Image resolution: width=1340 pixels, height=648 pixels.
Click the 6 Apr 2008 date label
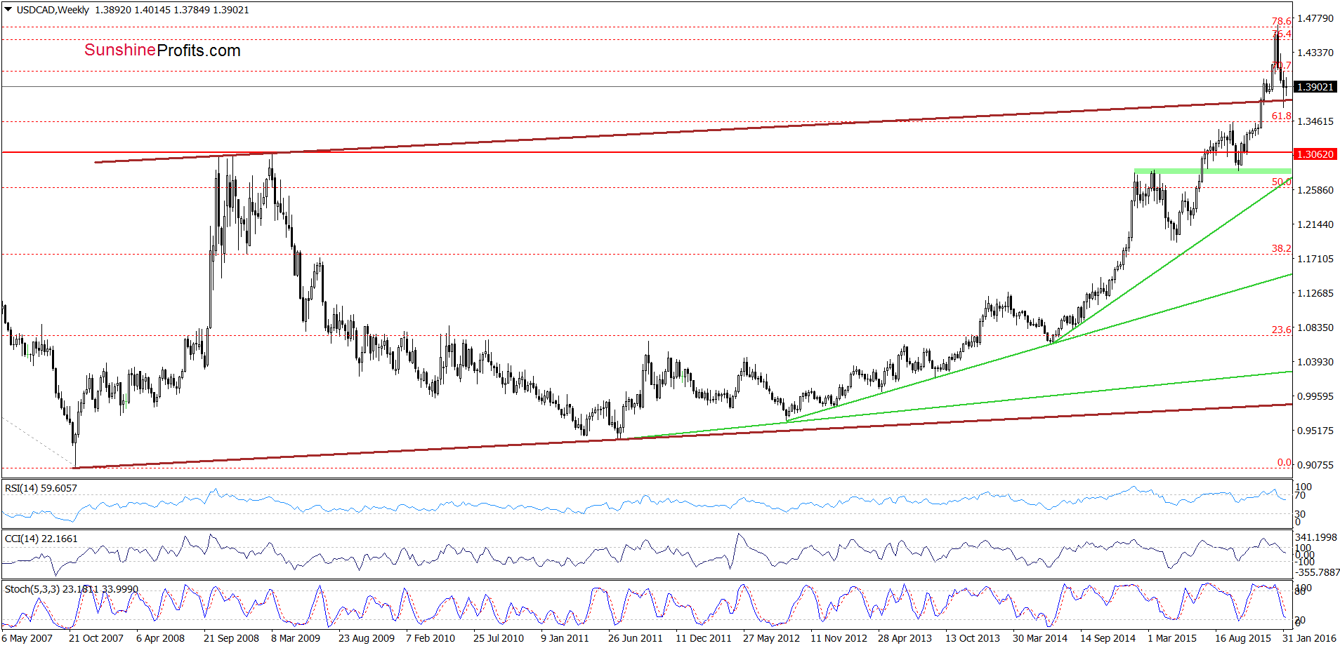point(161,638)
